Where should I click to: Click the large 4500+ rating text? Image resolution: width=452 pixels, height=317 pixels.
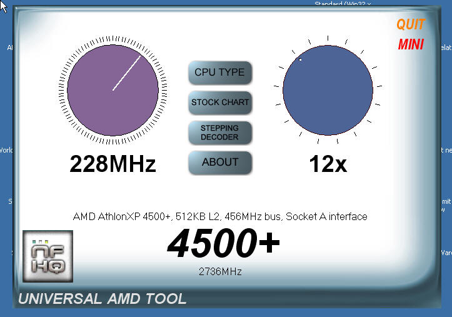coord(223,243)
